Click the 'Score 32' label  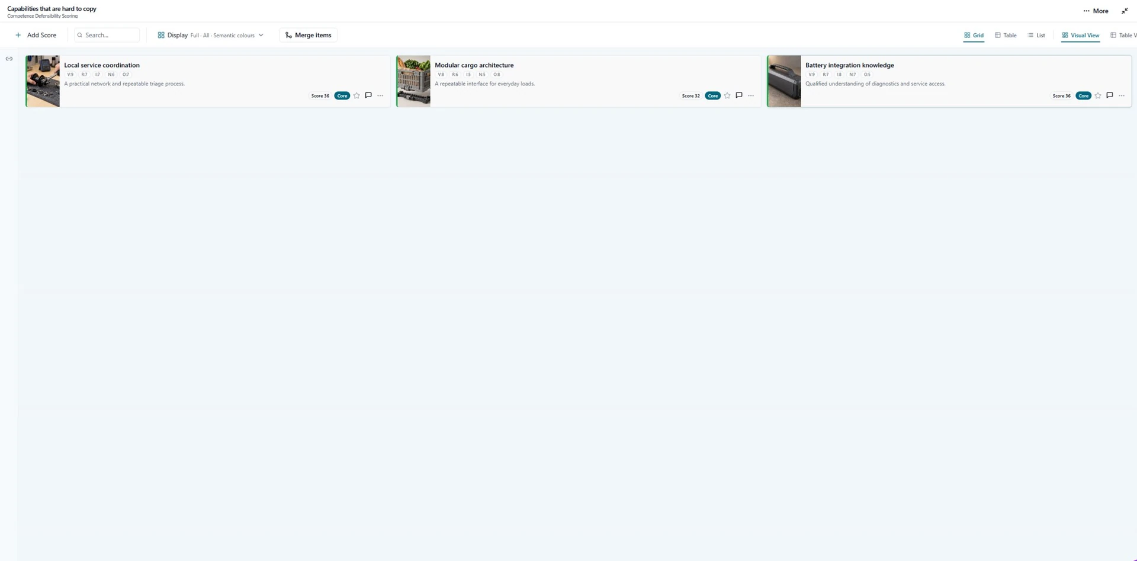coord(691,95)
